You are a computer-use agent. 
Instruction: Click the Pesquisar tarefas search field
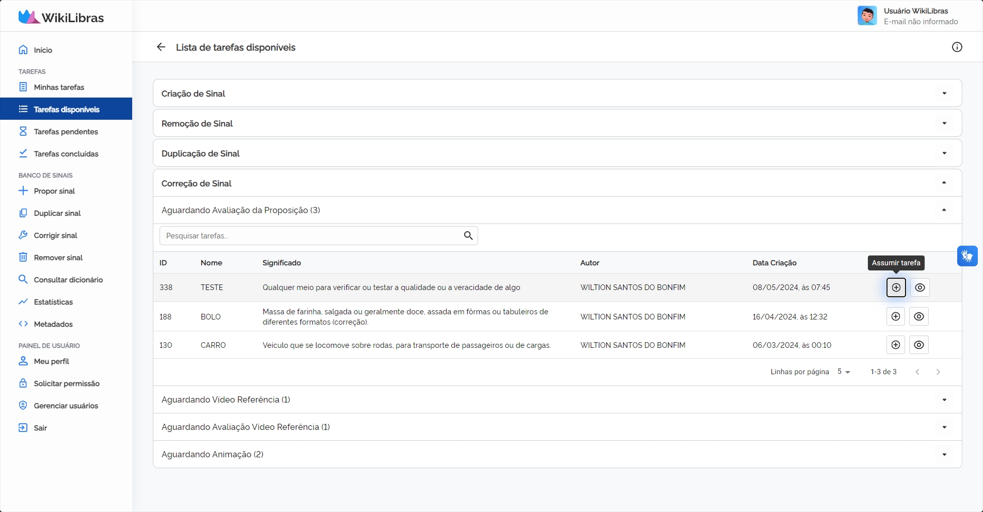pos(310,236)
